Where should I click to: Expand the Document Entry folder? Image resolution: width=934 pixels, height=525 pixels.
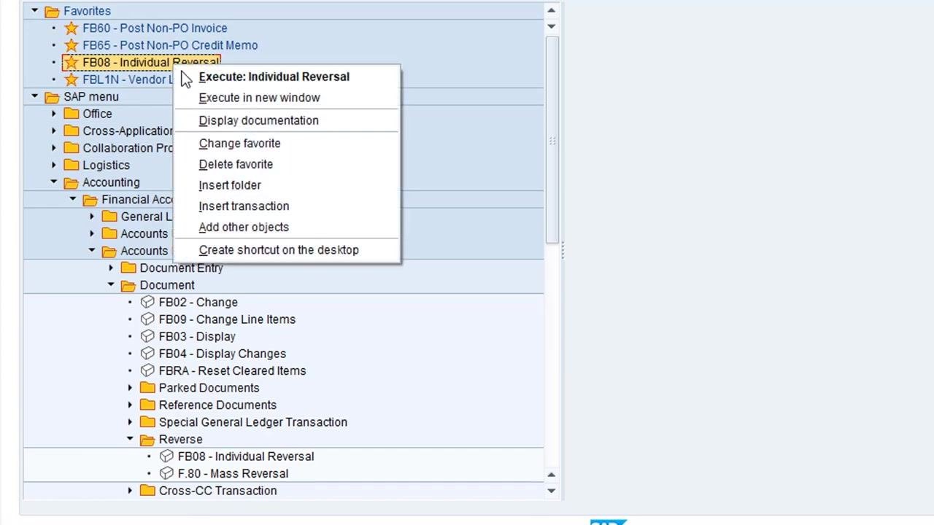111,268
